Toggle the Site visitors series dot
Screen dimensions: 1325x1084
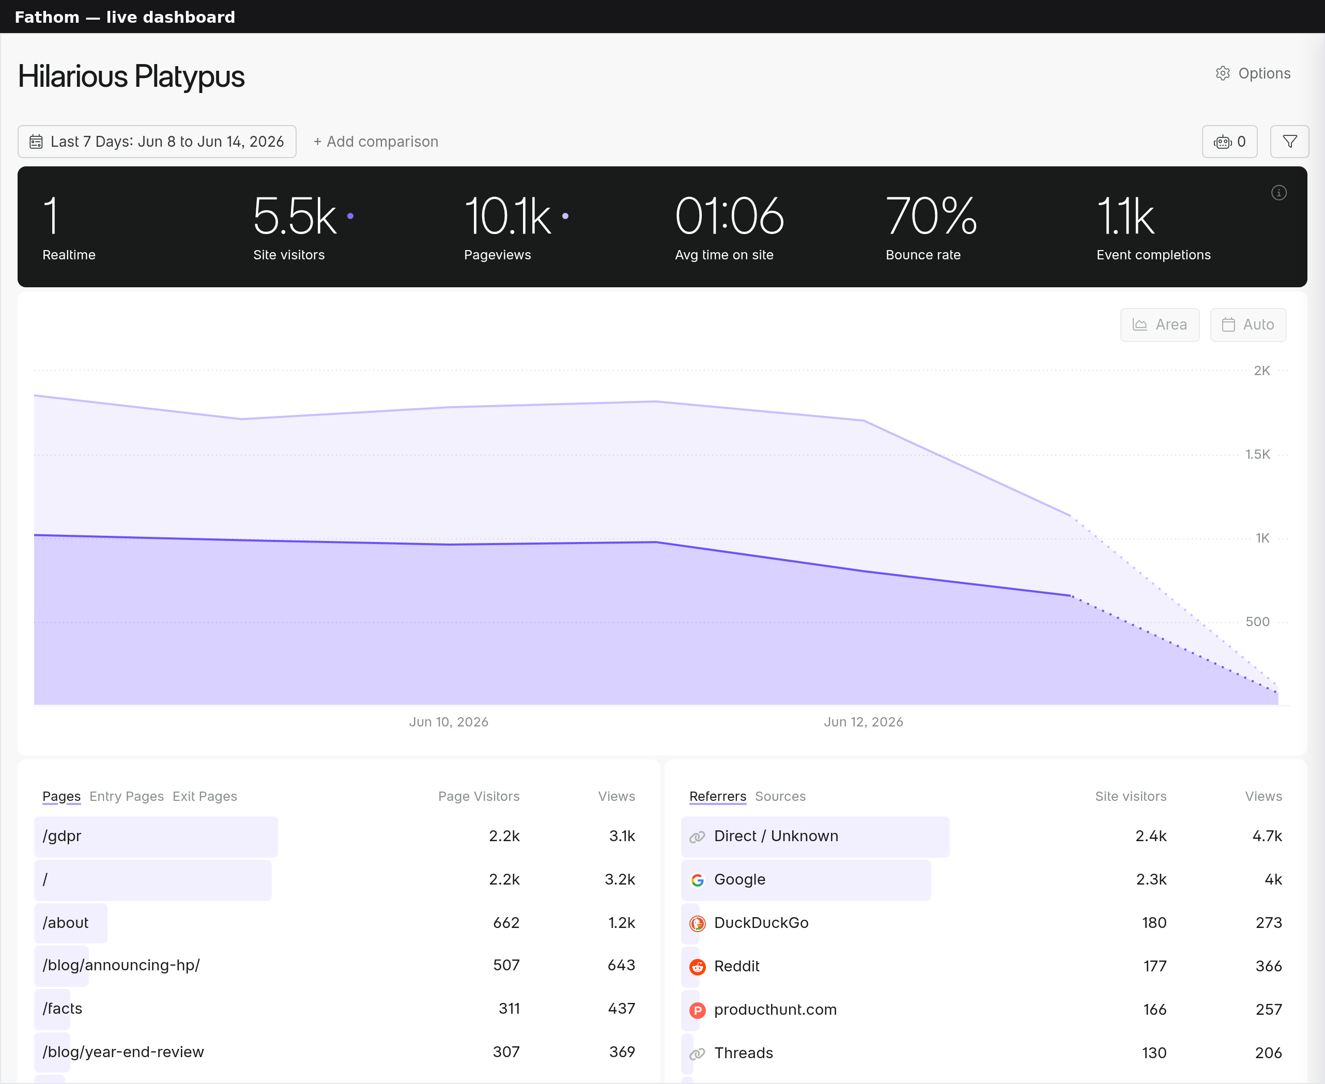(350, 216)
